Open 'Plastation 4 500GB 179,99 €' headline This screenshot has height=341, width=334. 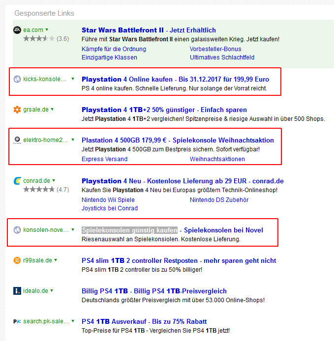tap(178, 140)
